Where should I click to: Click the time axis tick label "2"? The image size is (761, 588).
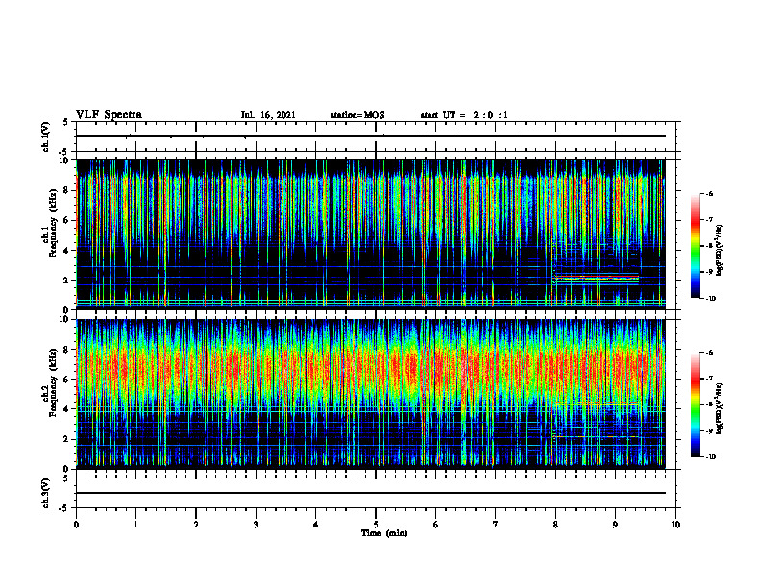click(x=196, y=525)
